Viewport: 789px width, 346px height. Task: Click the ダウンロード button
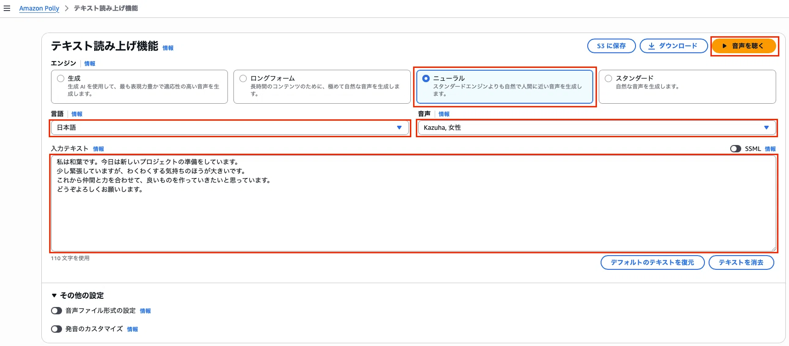[x=673, y=46]
